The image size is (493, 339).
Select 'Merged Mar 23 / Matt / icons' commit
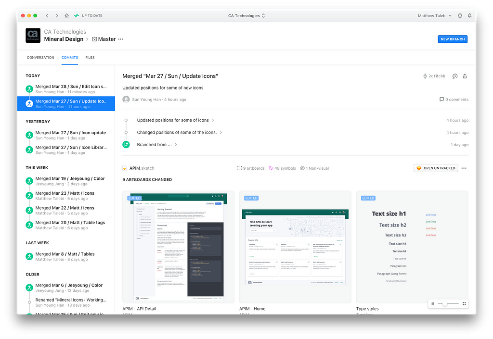click(x=66, y=196)
